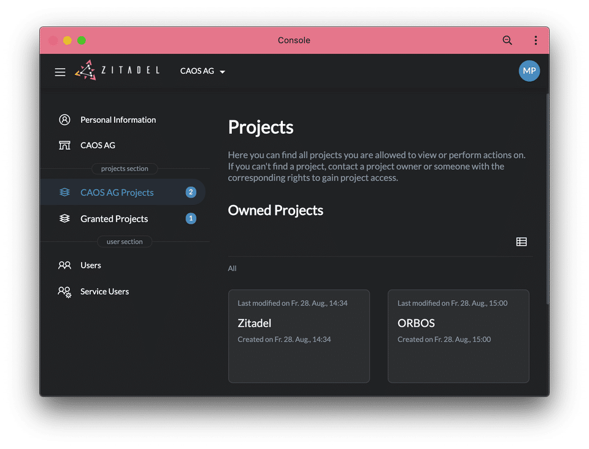Click the CAOS AG organization building icon
The width and height of the screenshot is (589, 449).
64,145
